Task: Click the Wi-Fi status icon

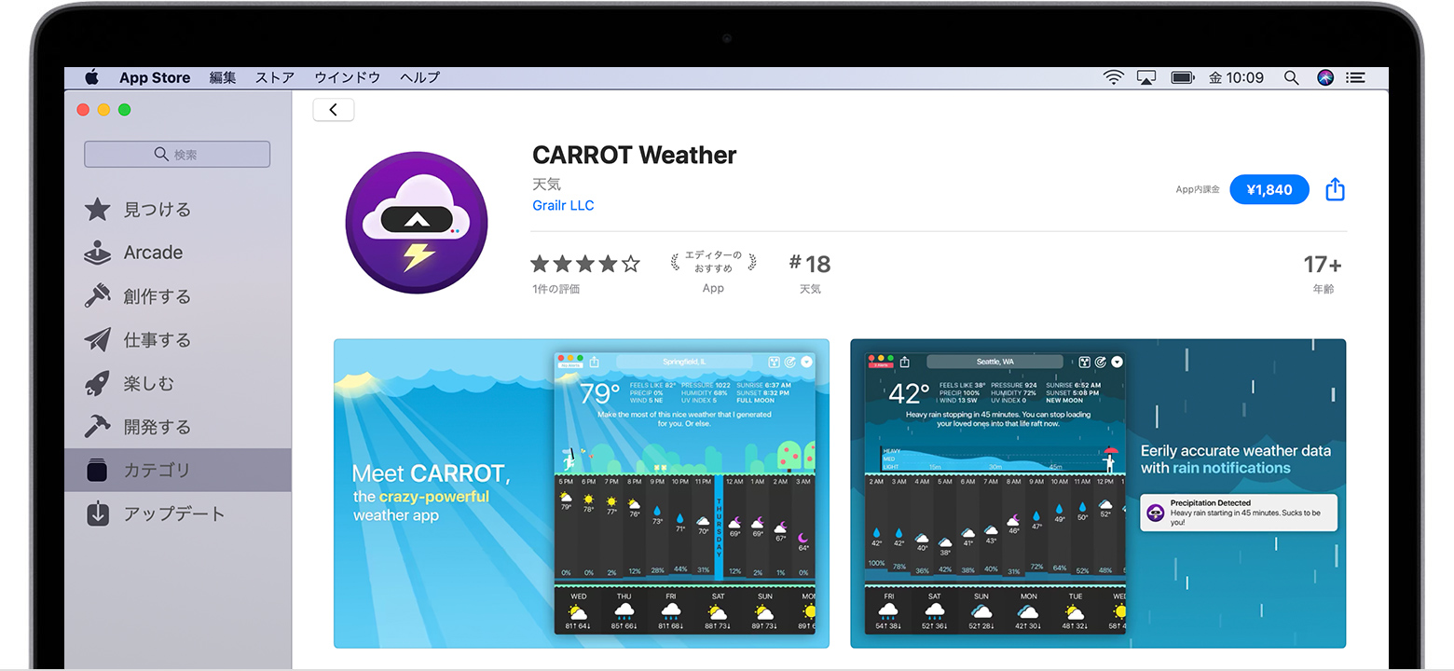Action: coord(1114,78)
